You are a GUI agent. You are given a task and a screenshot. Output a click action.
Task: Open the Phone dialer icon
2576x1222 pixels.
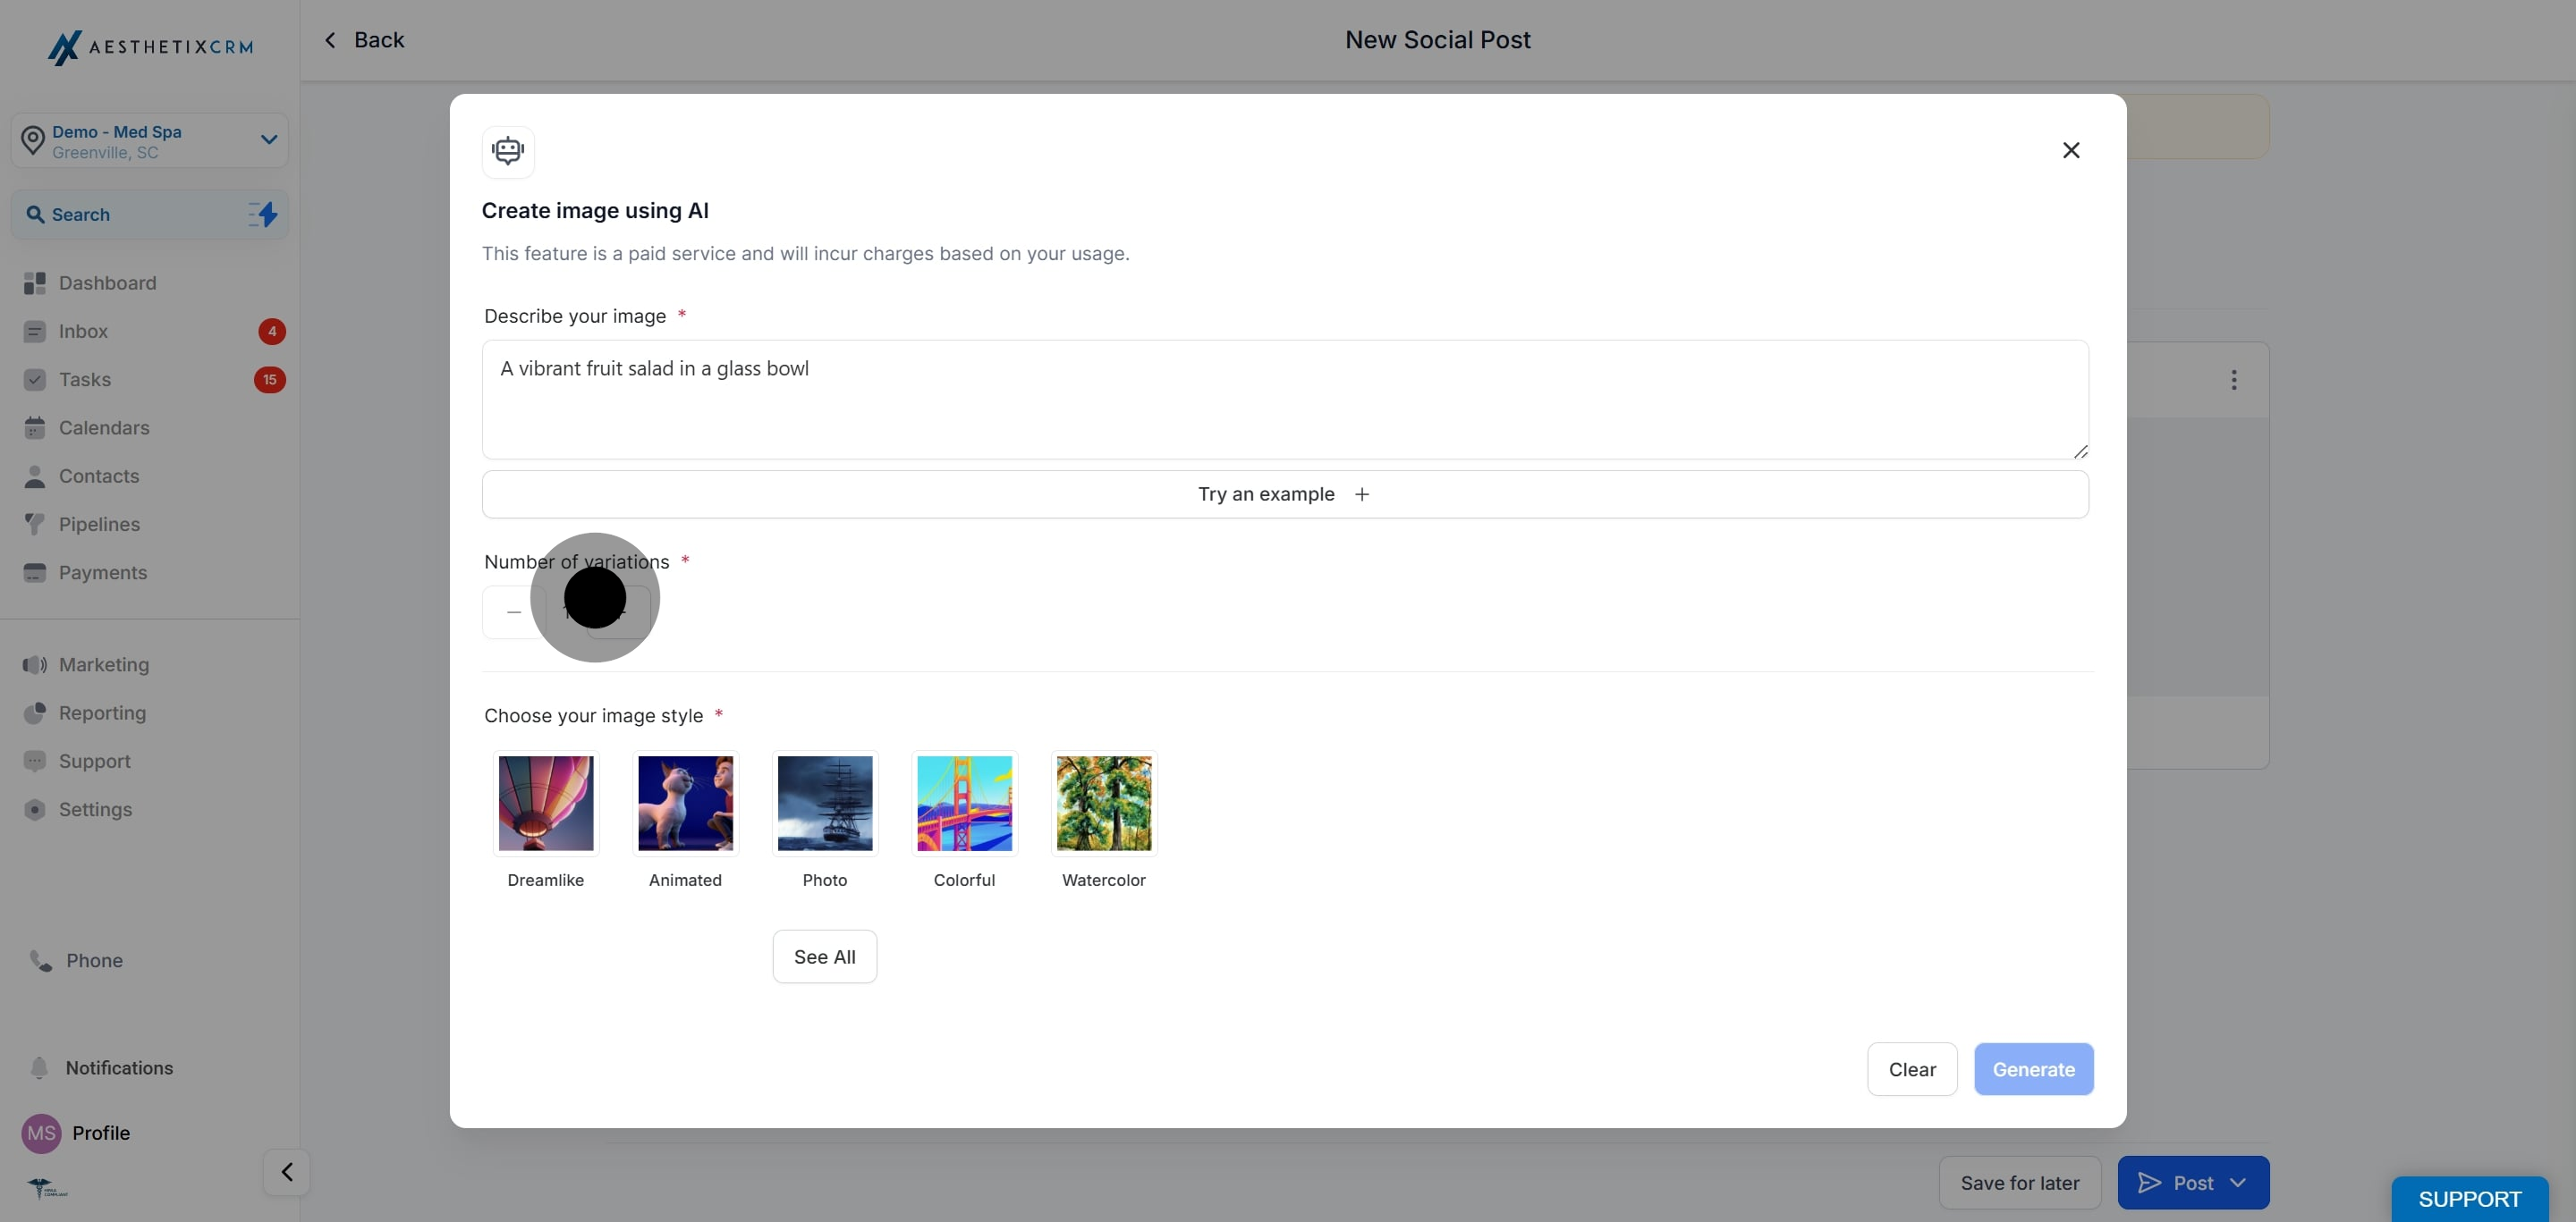(41, 960)
